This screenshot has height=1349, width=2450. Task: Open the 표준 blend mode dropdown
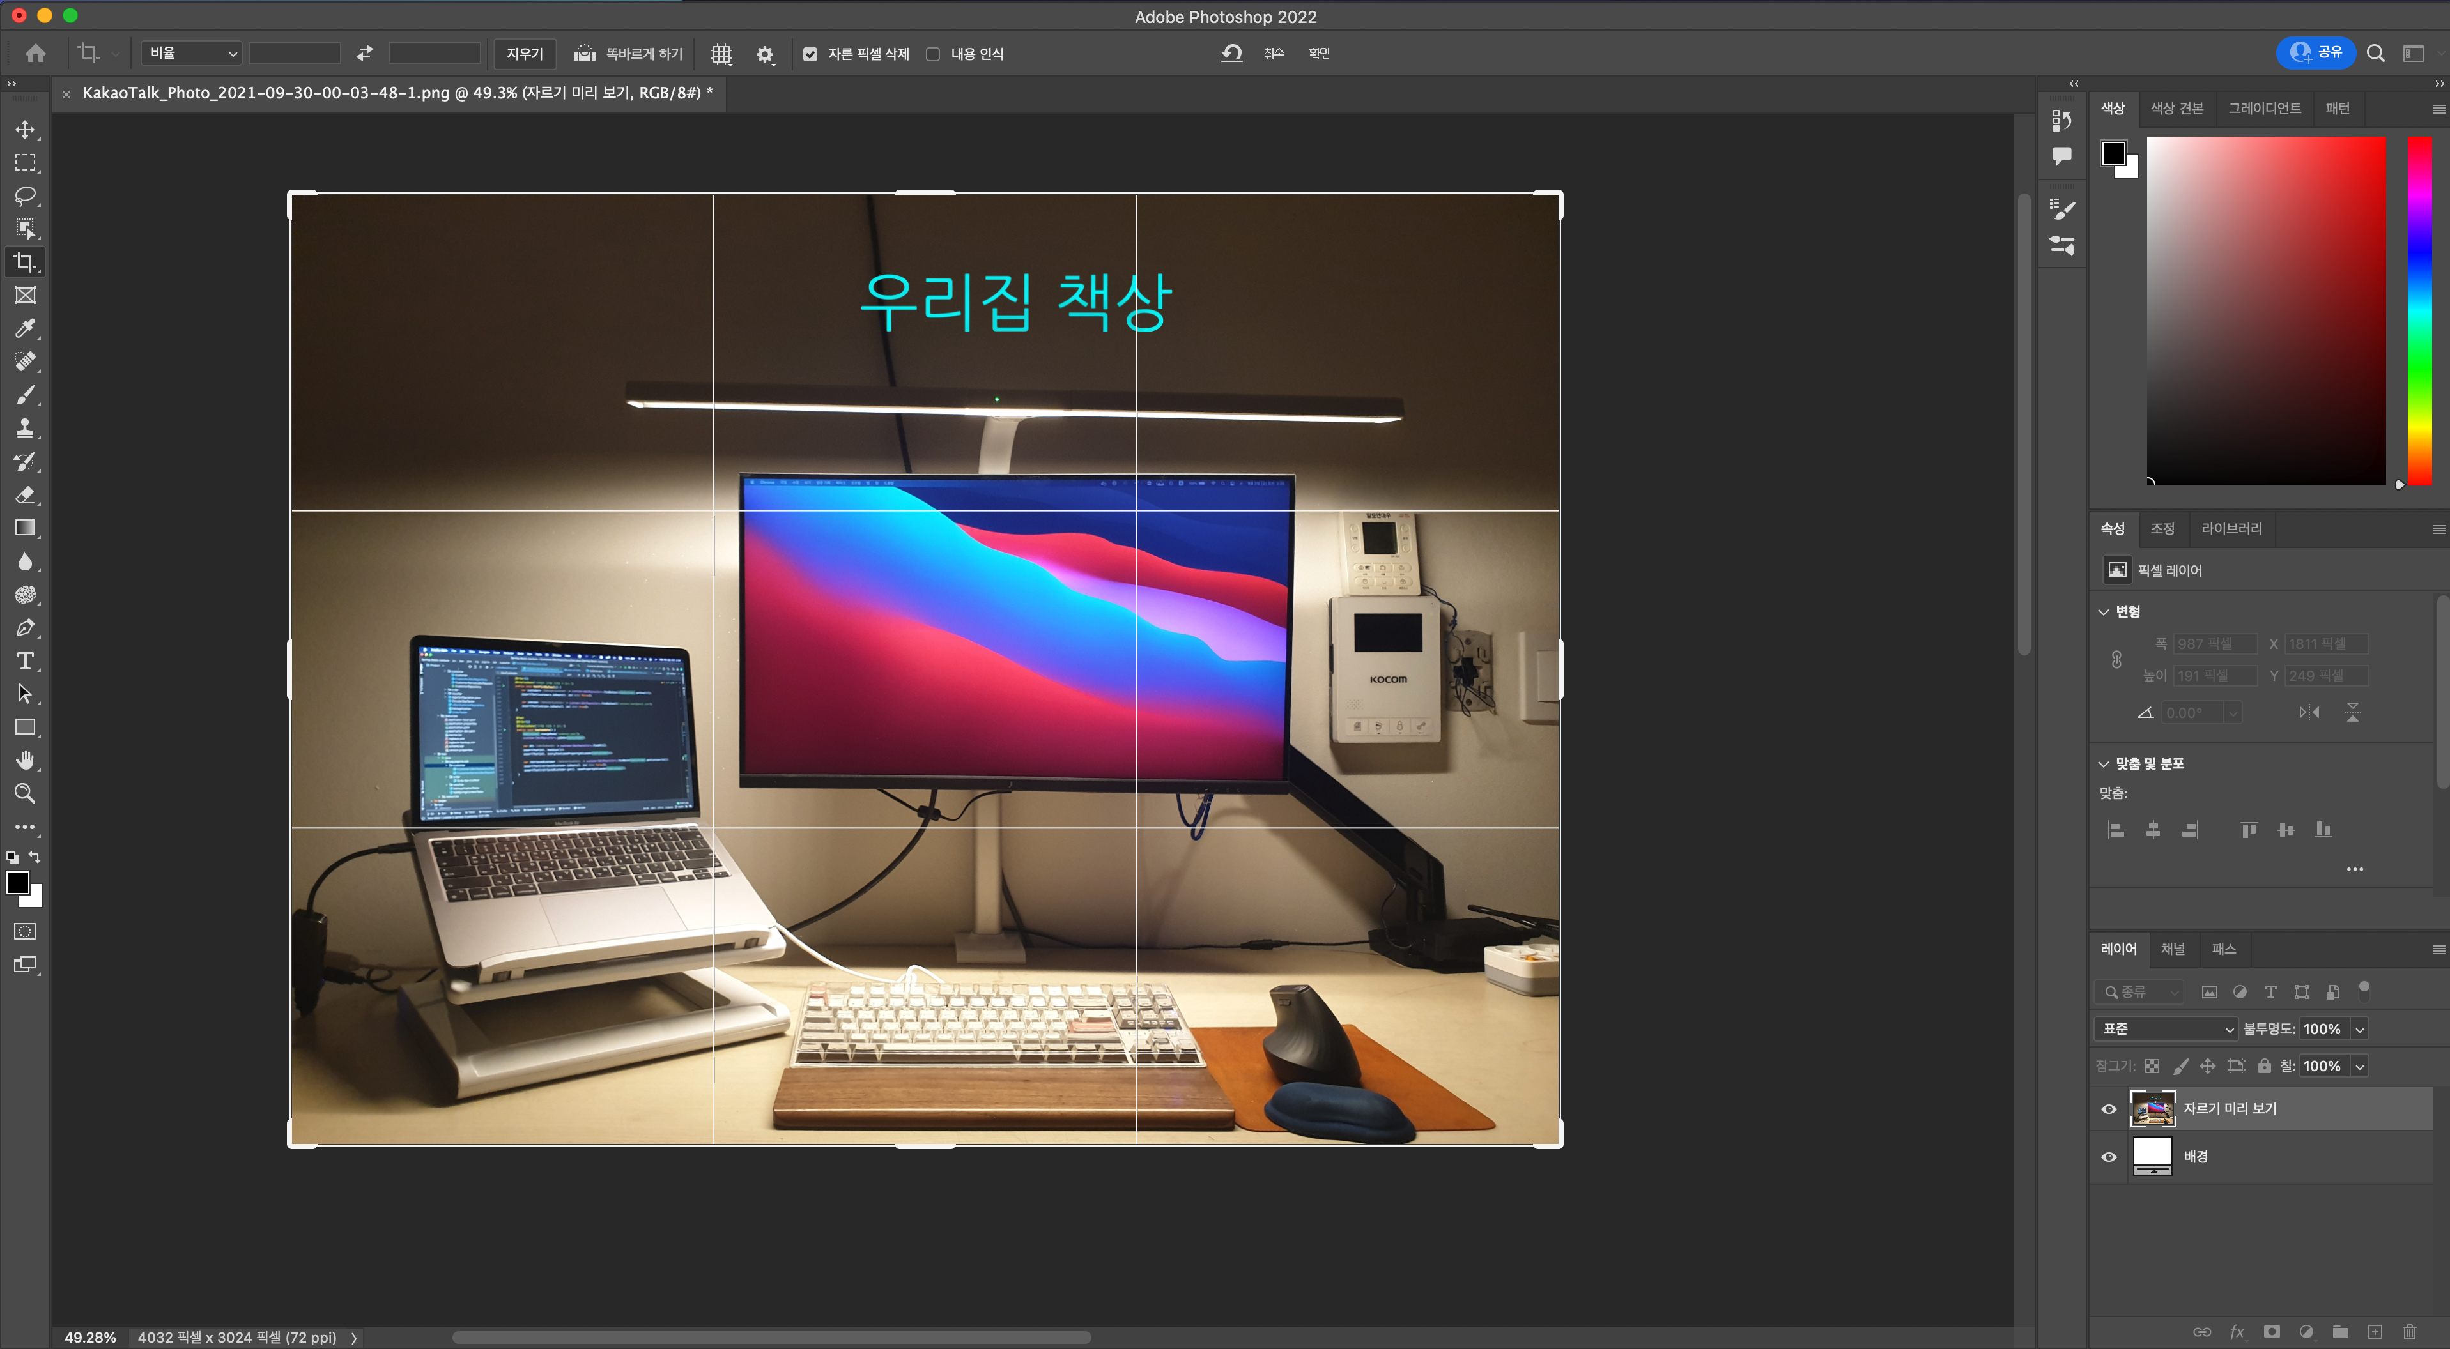(2166, 1028)
